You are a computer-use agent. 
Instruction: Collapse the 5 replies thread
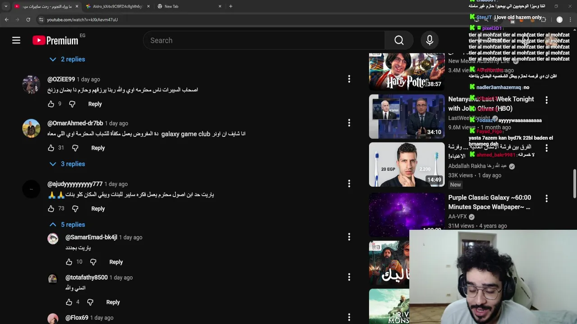67,225
